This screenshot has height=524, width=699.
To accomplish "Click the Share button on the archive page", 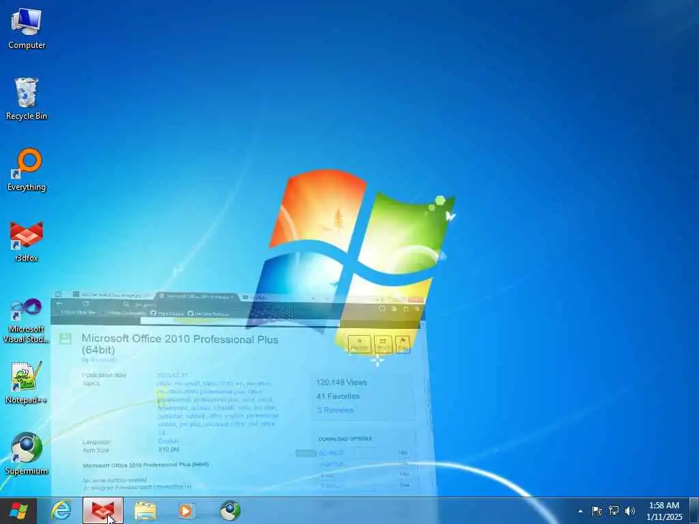I will click(x=384, y=344).
